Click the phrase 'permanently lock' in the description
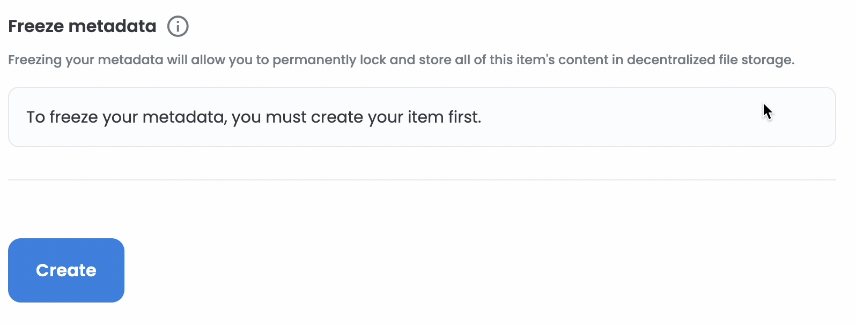 coord(329,60)
